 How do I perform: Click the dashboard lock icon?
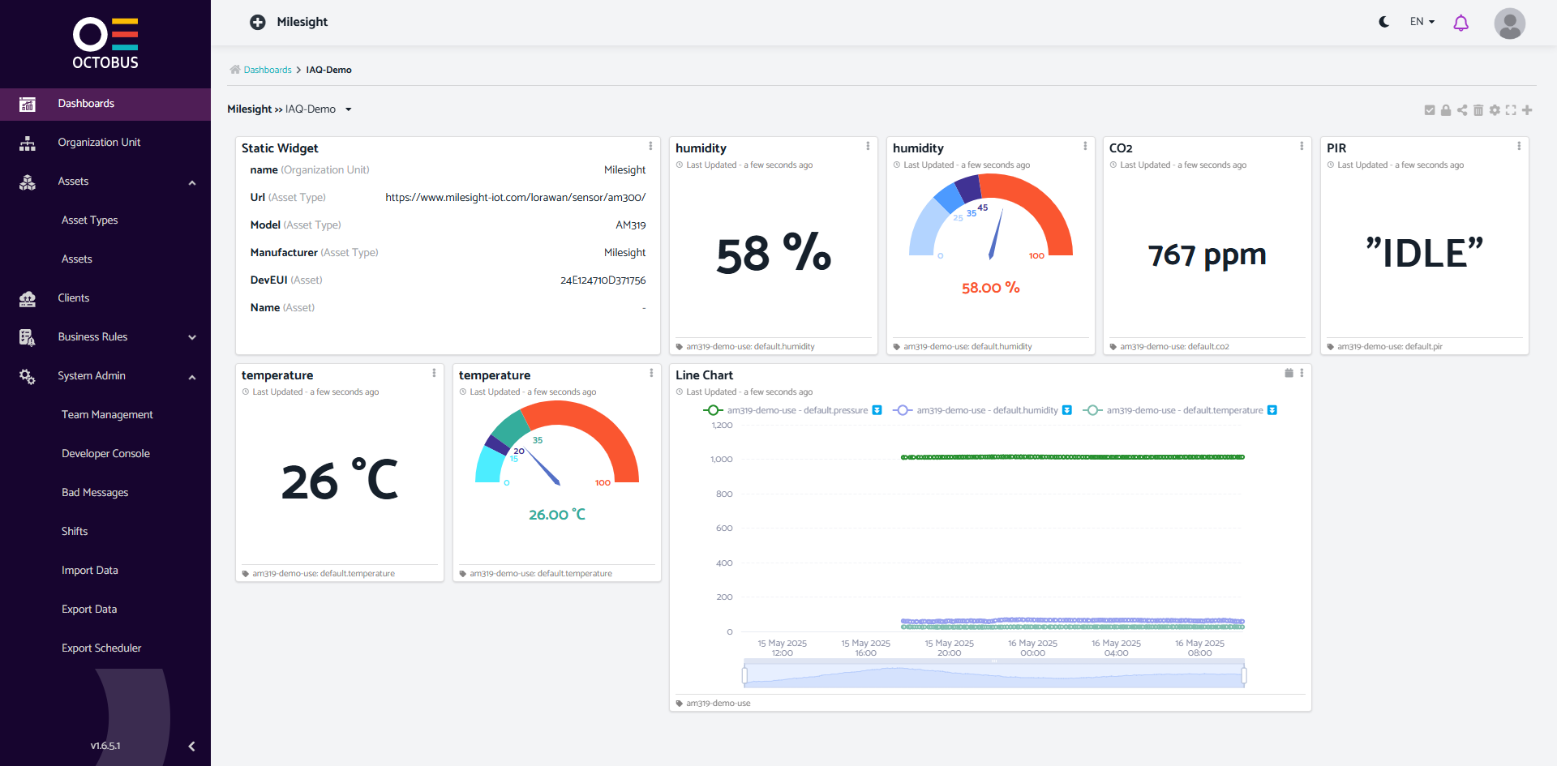click(x=1446, y=110)
